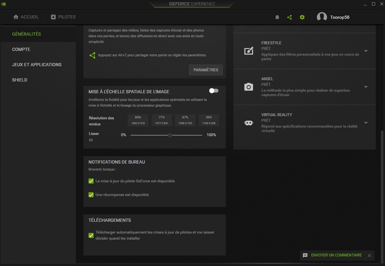The width and height of the screenshot is (385, 266).
Task: Expand the VIRTUAL REALITY section chevron
Action: pyautogui.click(x=366, y=123)
